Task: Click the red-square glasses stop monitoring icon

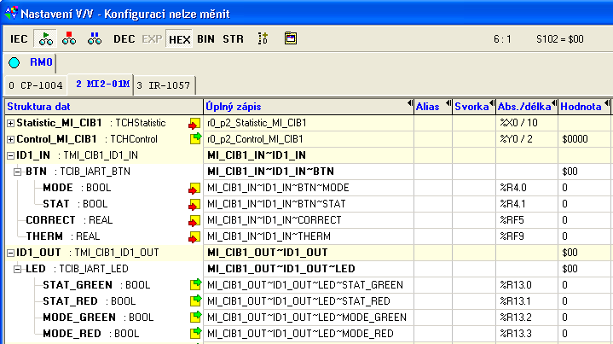Action: pyautogui.click(x=69, y=38)
